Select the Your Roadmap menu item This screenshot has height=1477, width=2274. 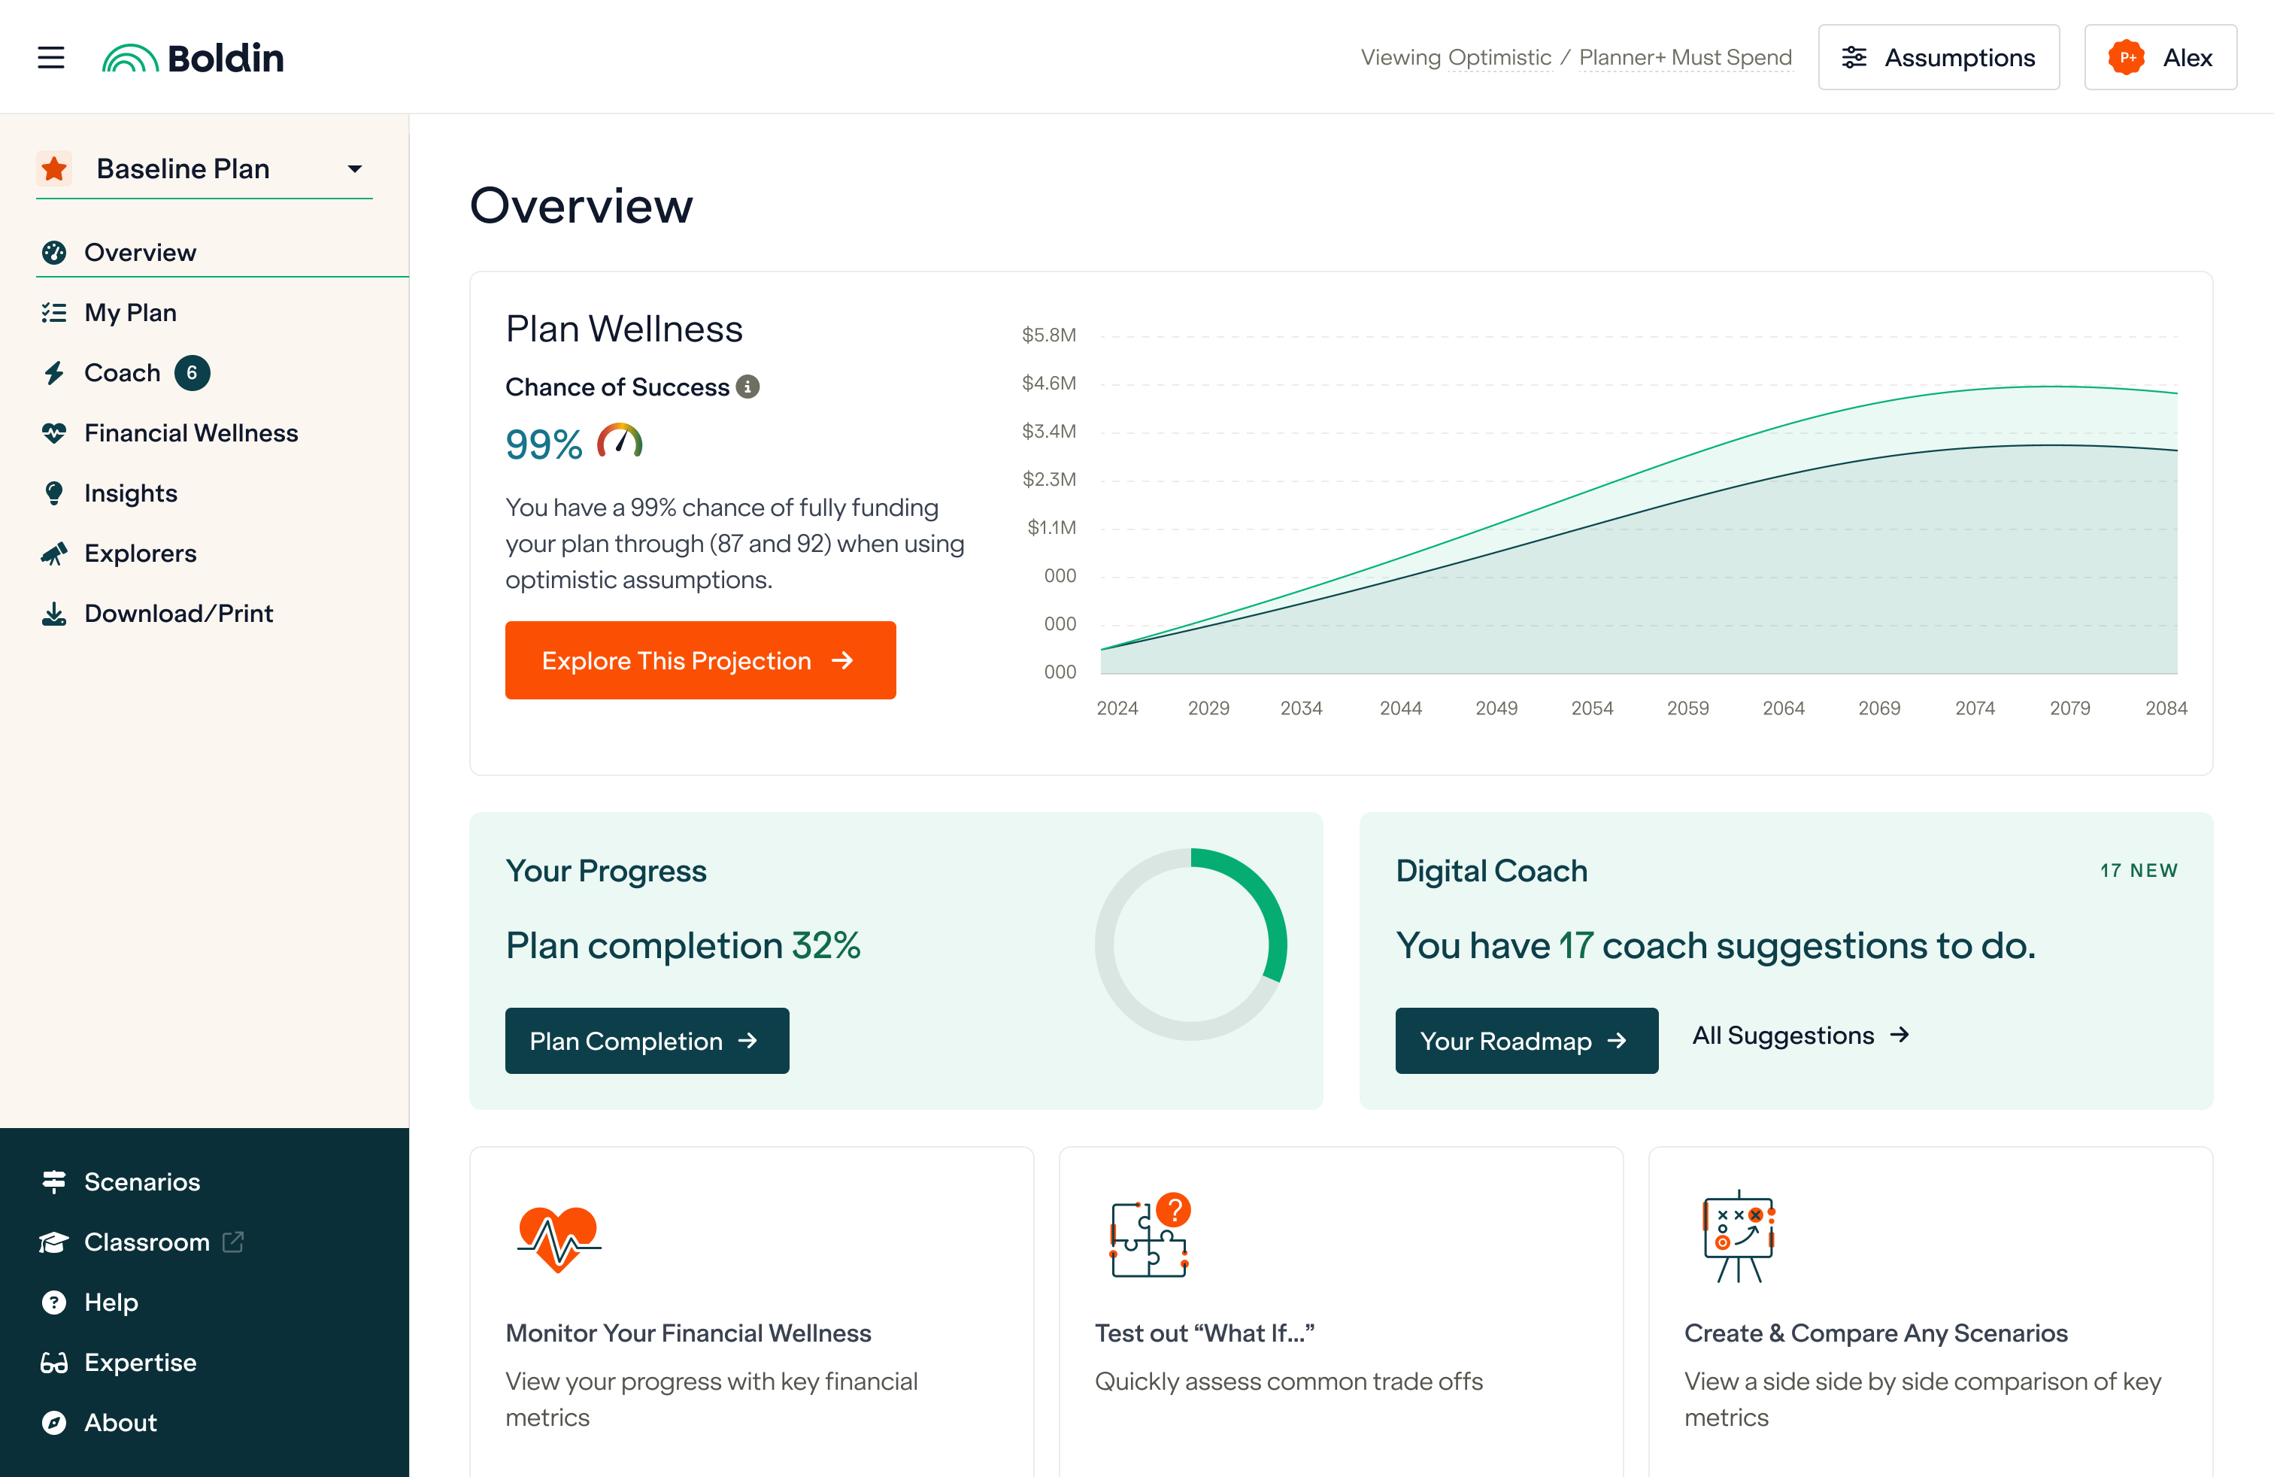tap(1525, 1039)
